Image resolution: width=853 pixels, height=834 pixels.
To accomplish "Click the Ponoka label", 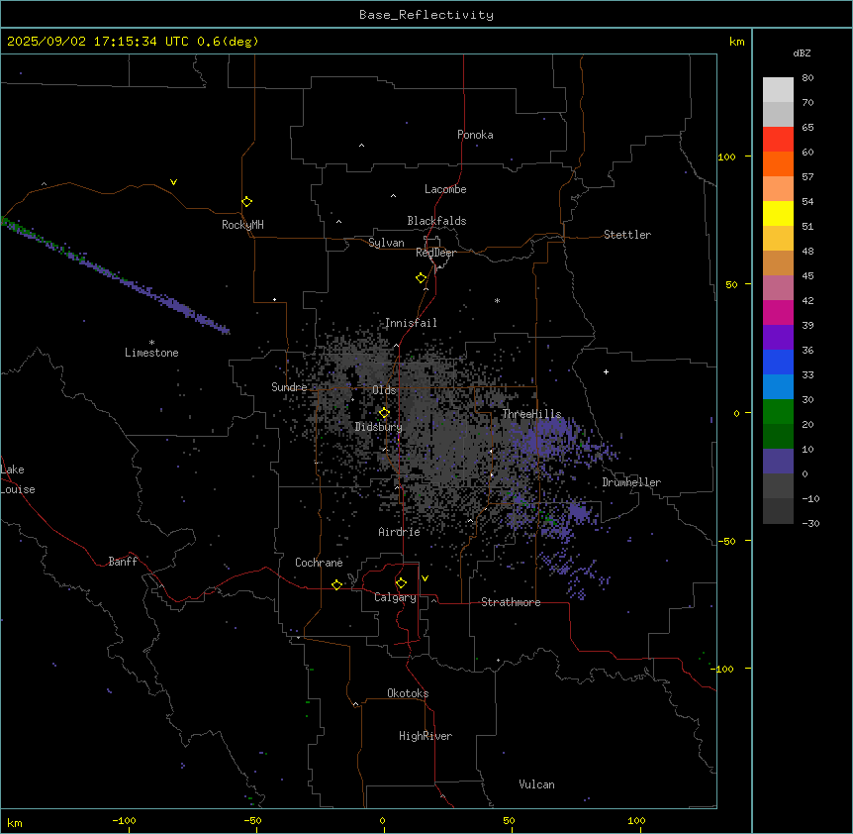I will [475, 135].
